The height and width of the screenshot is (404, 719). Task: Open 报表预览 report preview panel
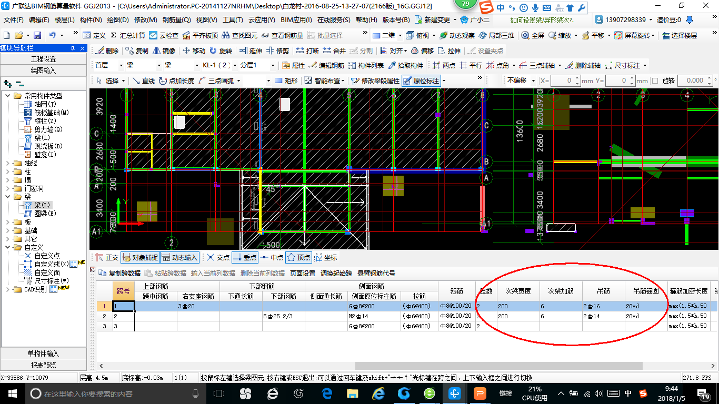[43, 365]
